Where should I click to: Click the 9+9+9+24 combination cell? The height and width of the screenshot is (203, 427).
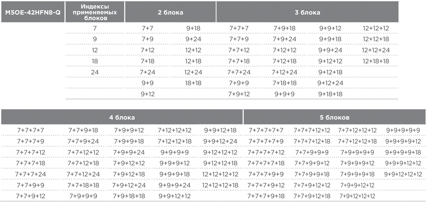coord(174,185)
